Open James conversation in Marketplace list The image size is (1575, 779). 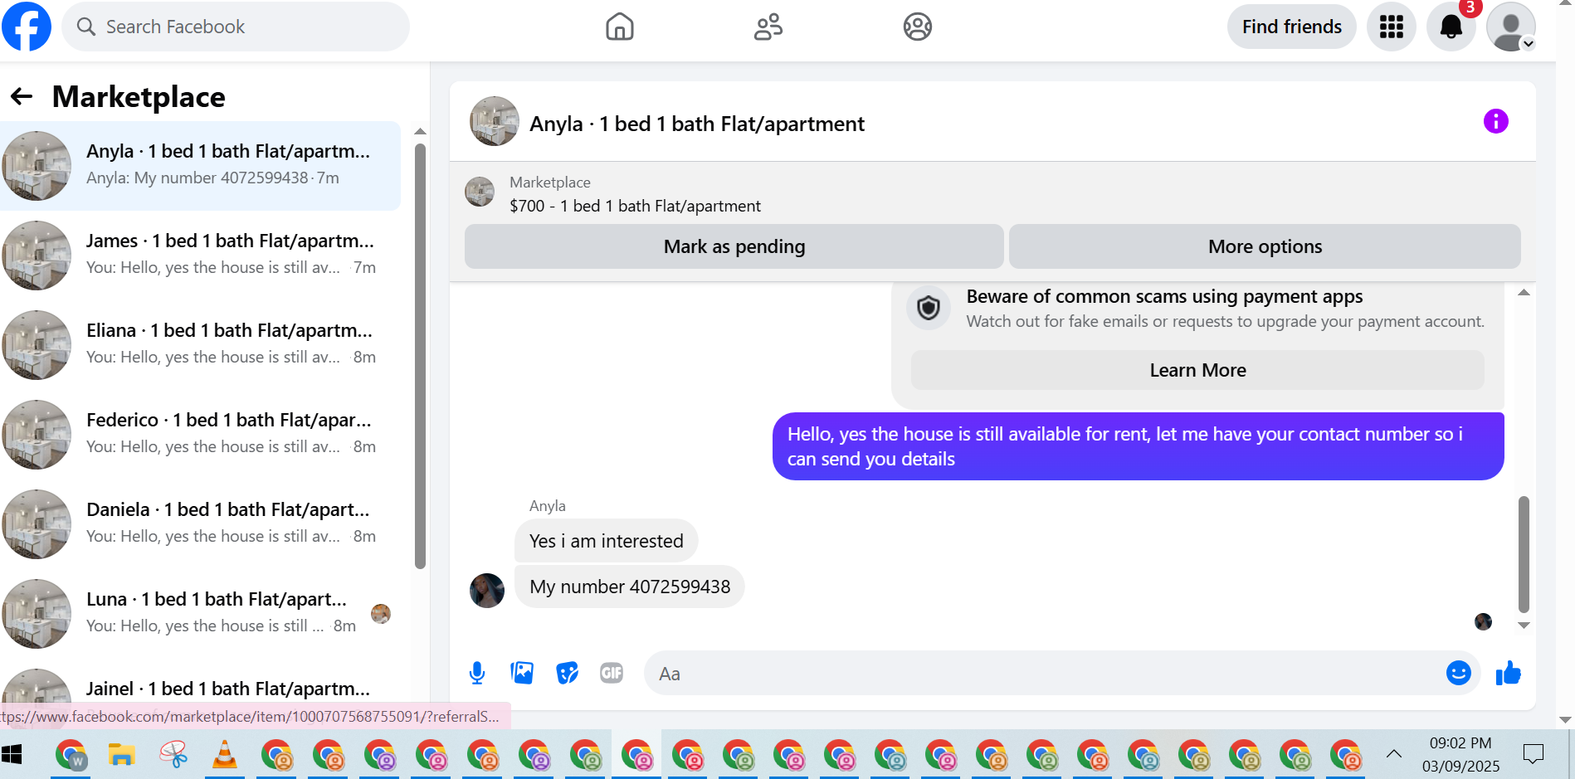click(x=201, y=255)
